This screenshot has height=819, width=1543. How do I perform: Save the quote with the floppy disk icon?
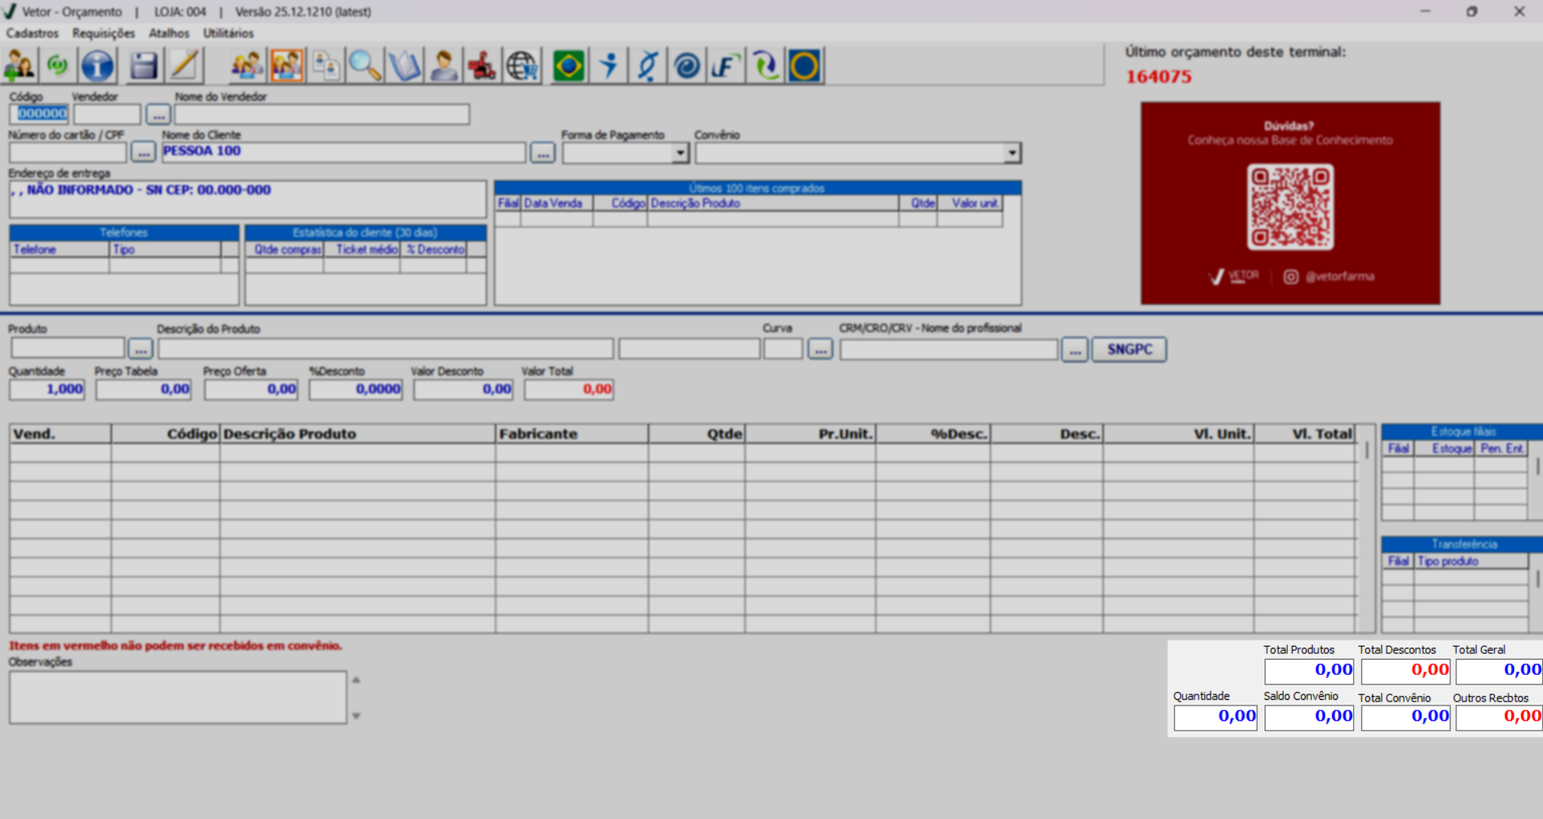click(143, 65)
